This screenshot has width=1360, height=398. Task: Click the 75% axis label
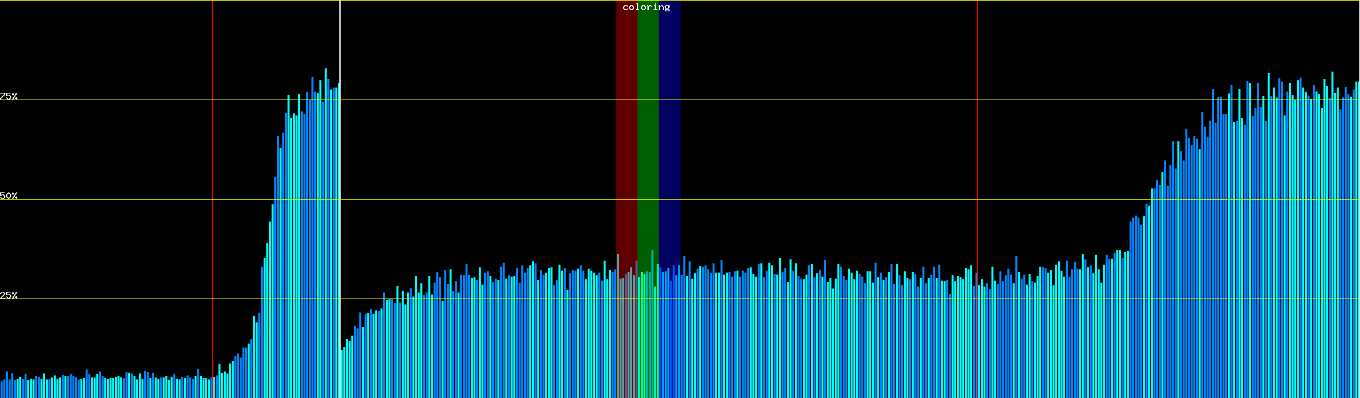click(9, 96)
